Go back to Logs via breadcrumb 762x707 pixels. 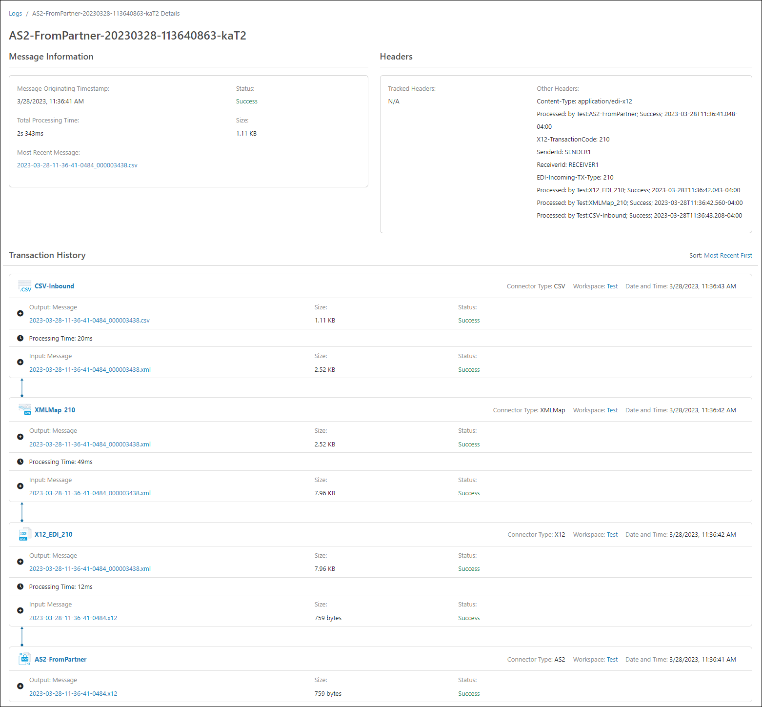15,14
